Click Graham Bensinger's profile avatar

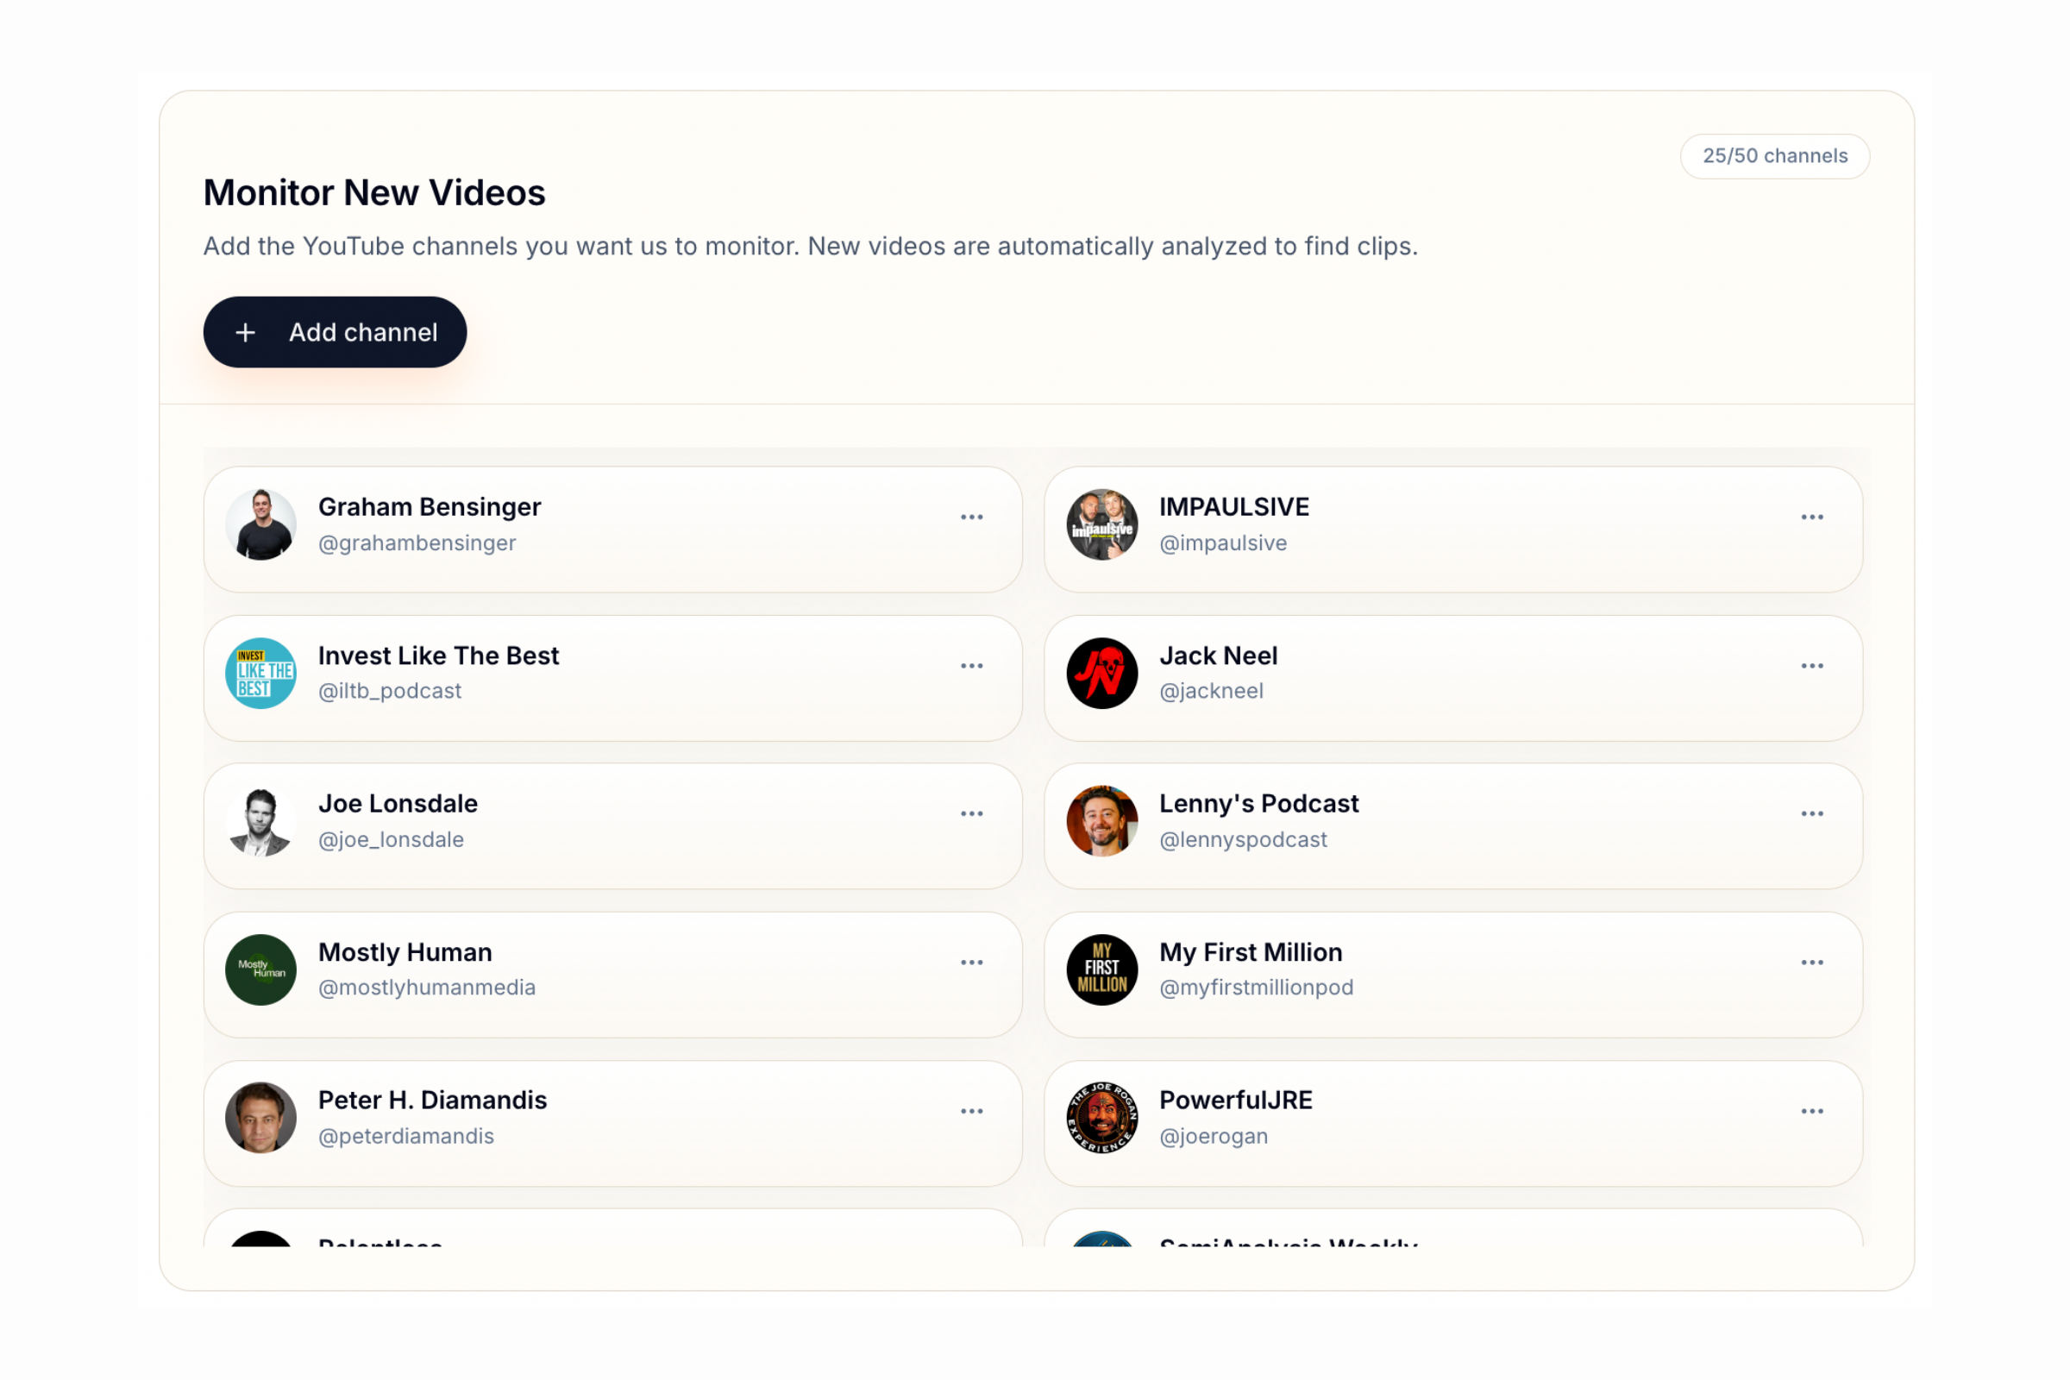[260, 524]
